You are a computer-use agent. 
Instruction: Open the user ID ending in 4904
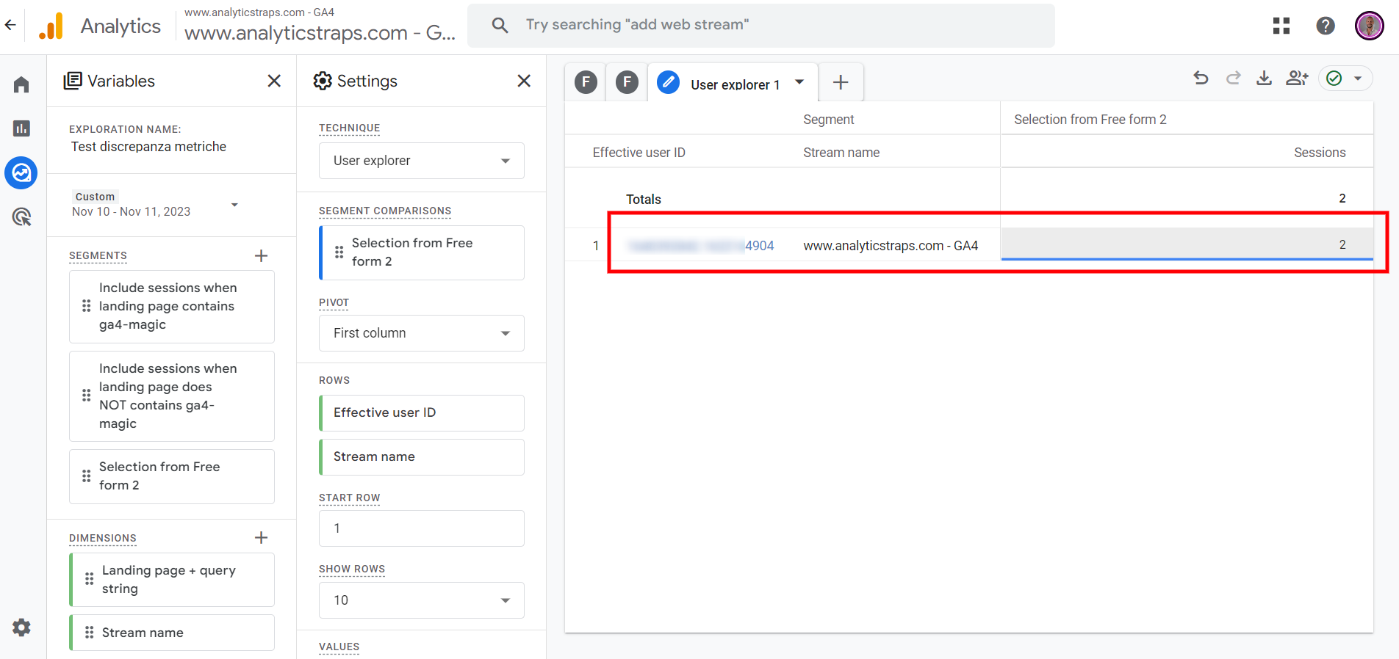(702, 246)
